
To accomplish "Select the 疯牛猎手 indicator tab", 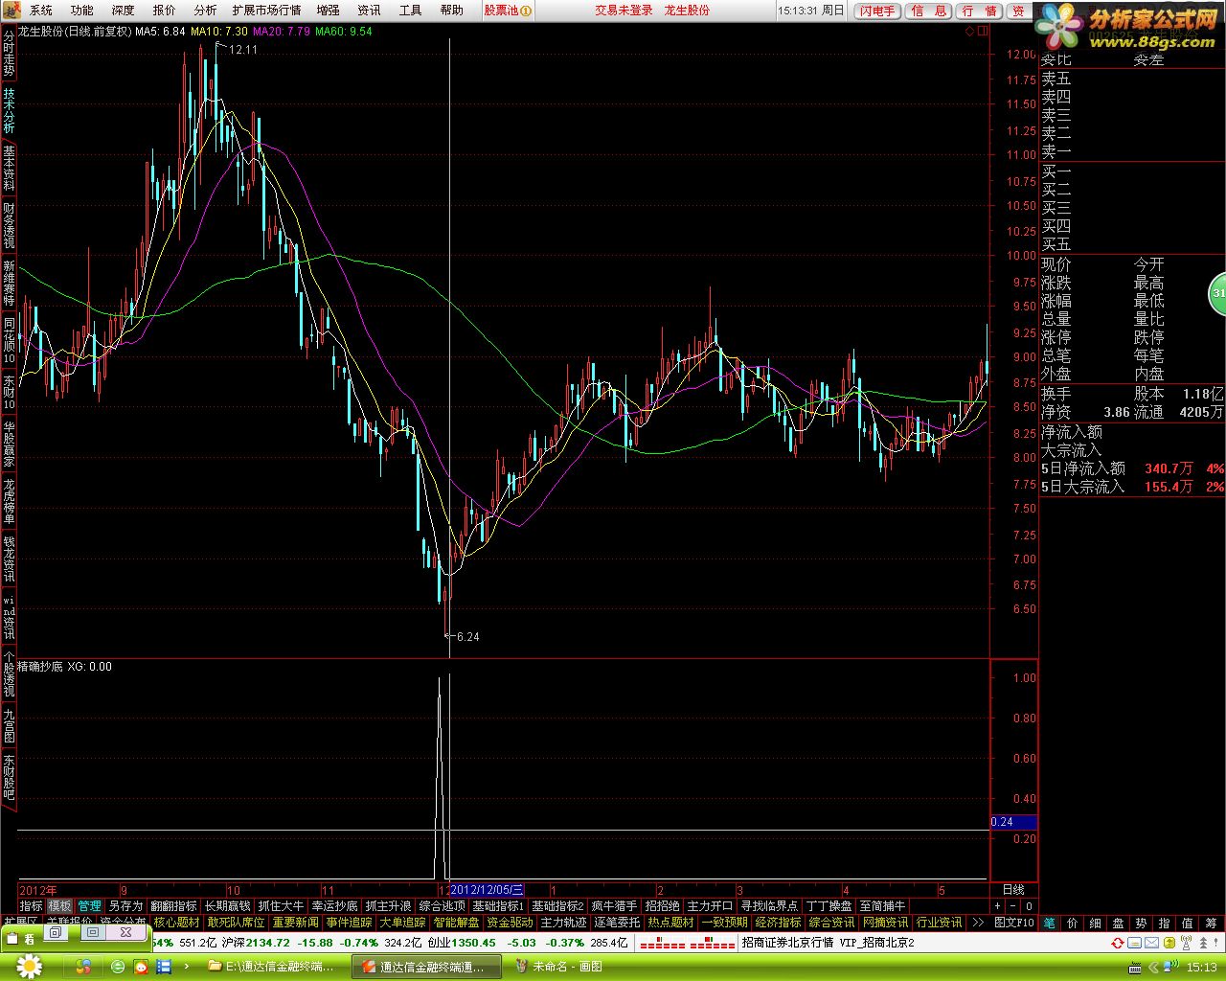I will click(614, 905).
